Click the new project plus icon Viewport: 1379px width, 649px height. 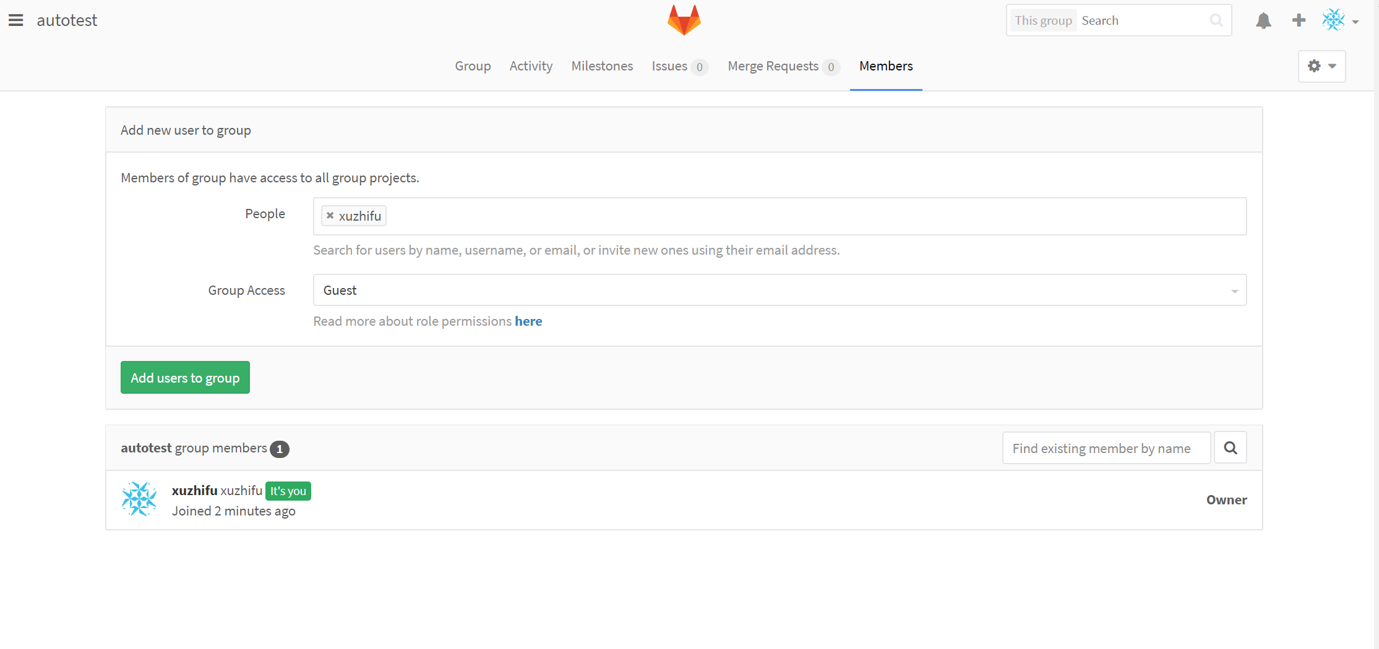pyautogui.click(x=1298, y=20)
